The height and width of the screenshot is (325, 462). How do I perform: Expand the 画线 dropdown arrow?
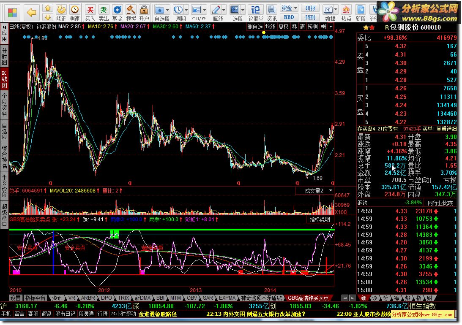[x=224, y=10]
